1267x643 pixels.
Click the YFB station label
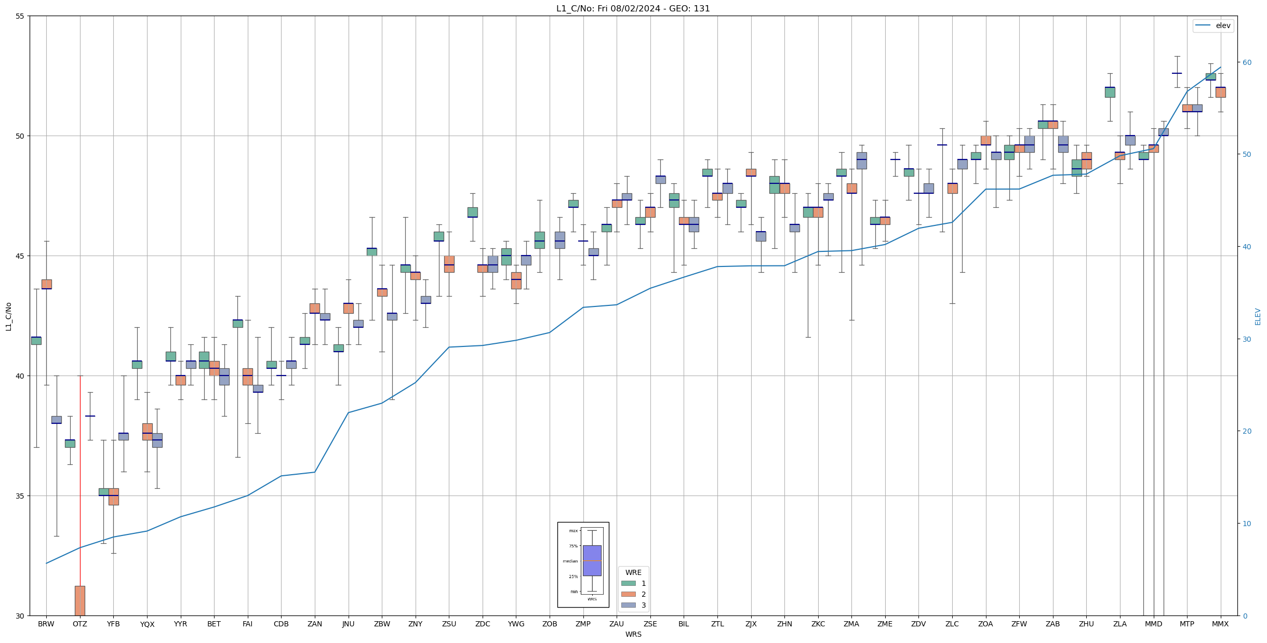point(113,624)
